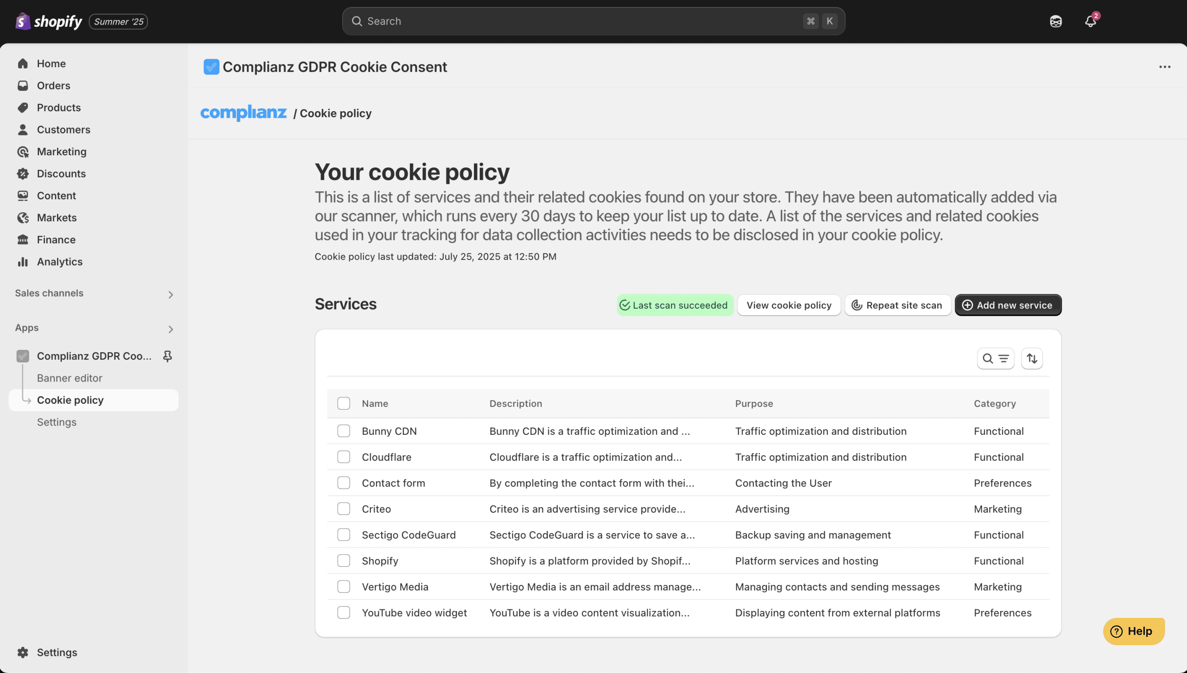Click the pin icon beside Complianz app
The height and width of the screenshot is (673, 1187).
point(167,356)
